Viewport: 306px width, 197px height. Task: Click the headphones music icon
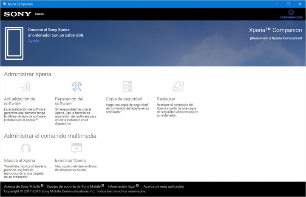25,148
